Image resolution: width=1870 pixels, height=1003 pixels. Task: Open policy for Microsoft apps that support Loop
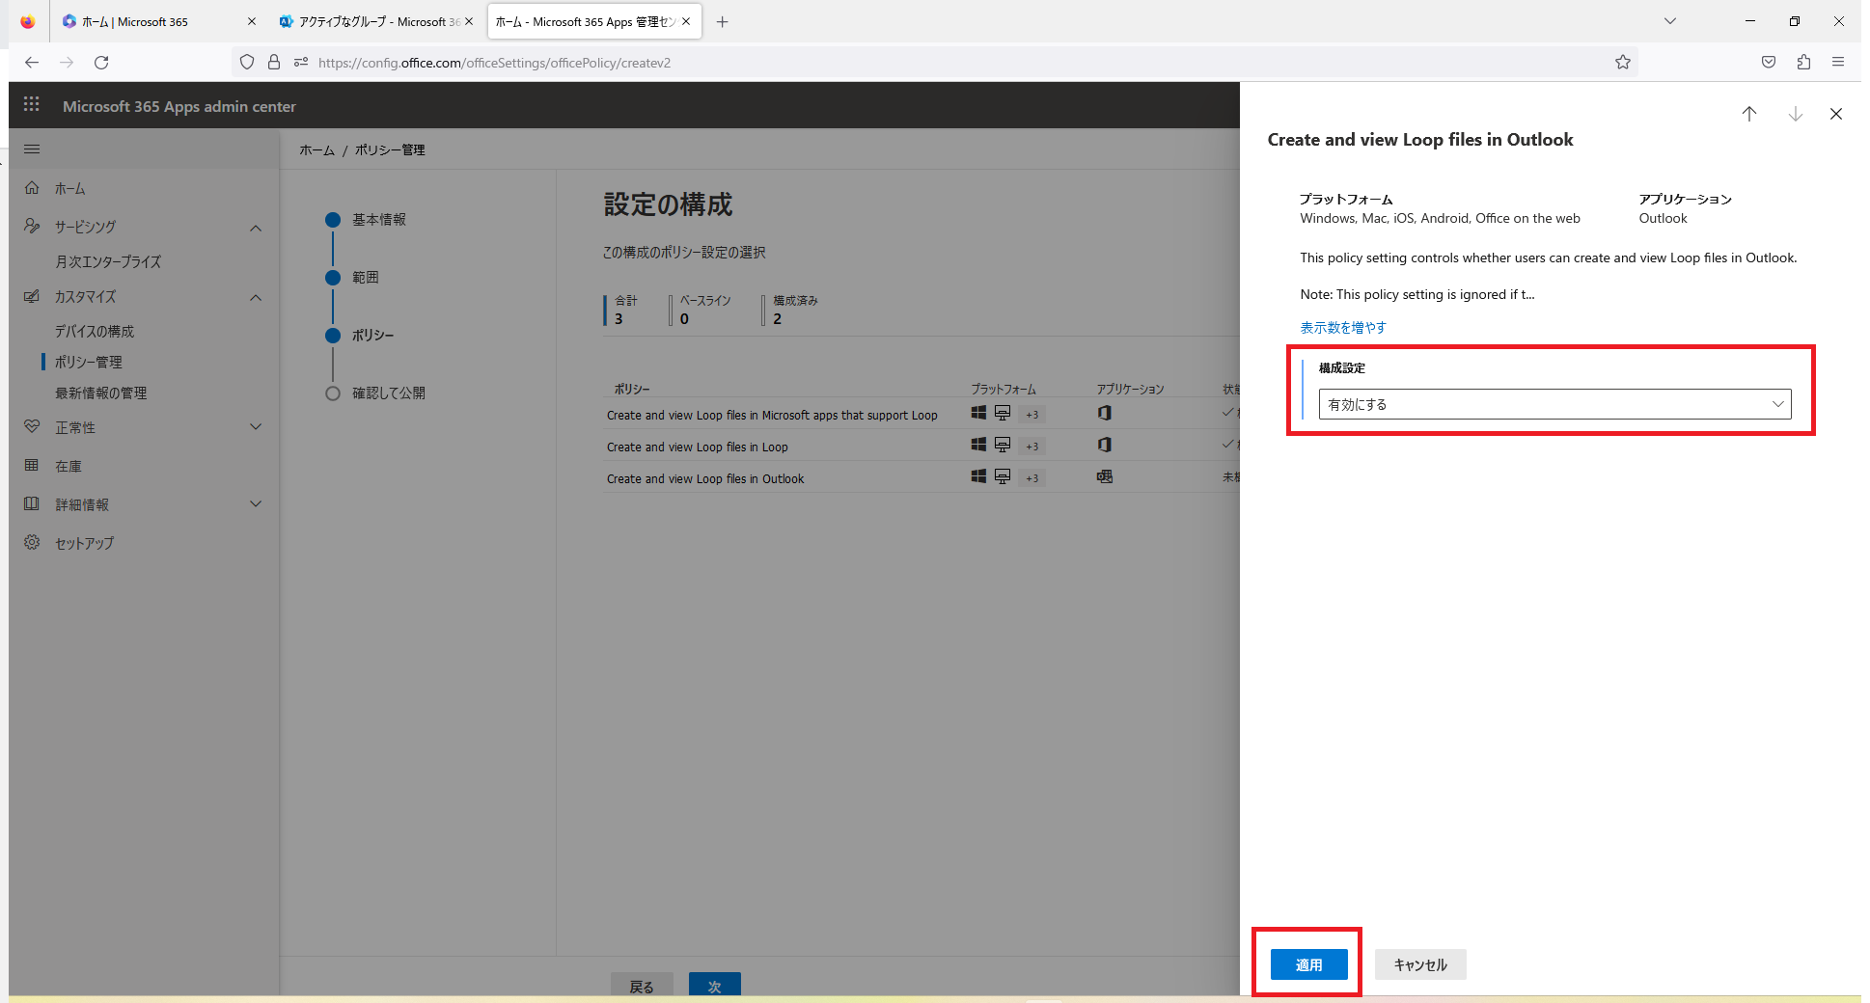coord(772,415)
